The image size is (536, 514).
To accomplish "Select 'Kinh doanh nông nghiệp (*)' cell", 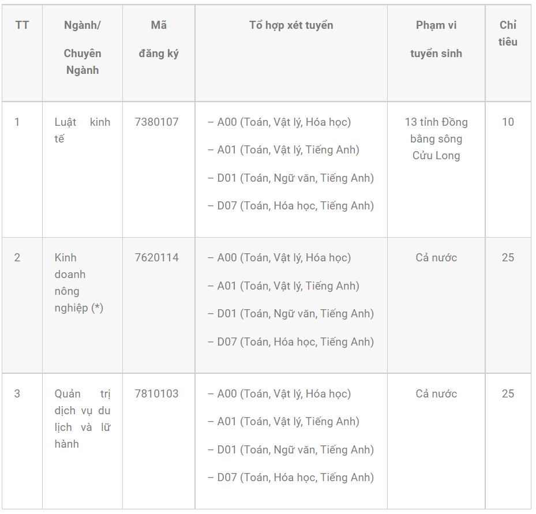I will [x=79, y=283].
